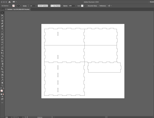Click the stroke color swatch in control bar
Image resolution: width=154 pixels, height=118 pixels.
point(19,6)
